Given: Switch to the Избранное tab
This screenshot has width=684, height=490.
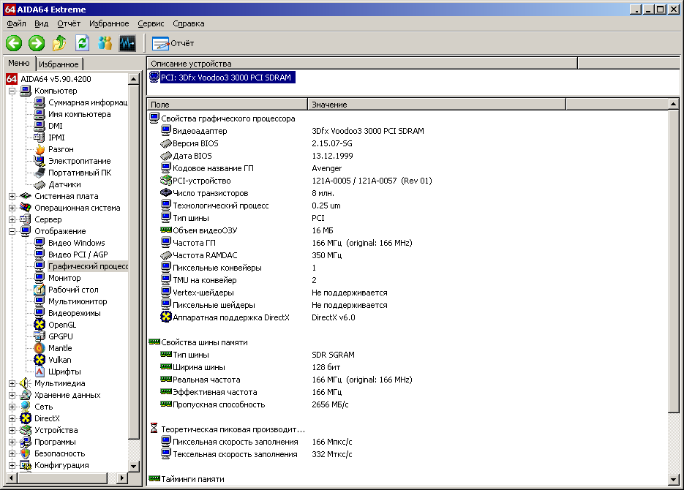Looking at the screenshot, I should (x=59, y=64).
